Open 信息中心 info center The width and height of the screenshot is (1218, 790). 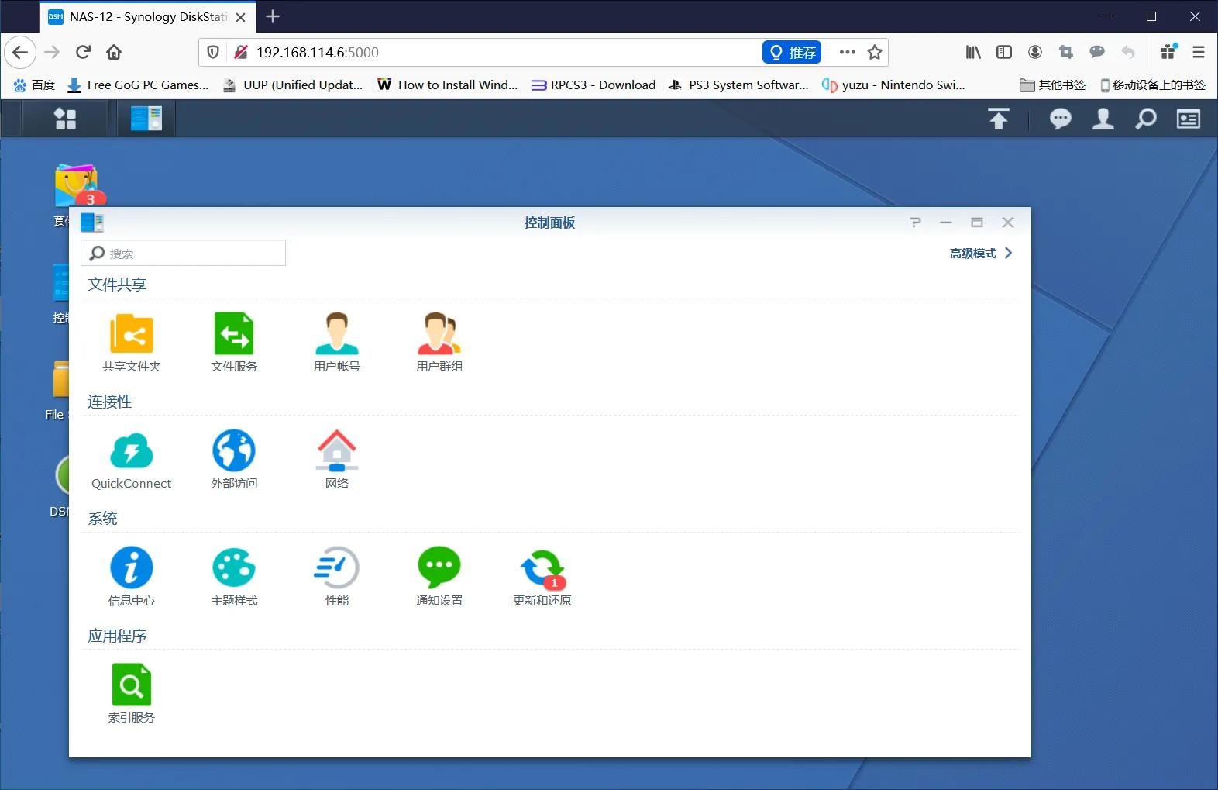pos(132,568)
